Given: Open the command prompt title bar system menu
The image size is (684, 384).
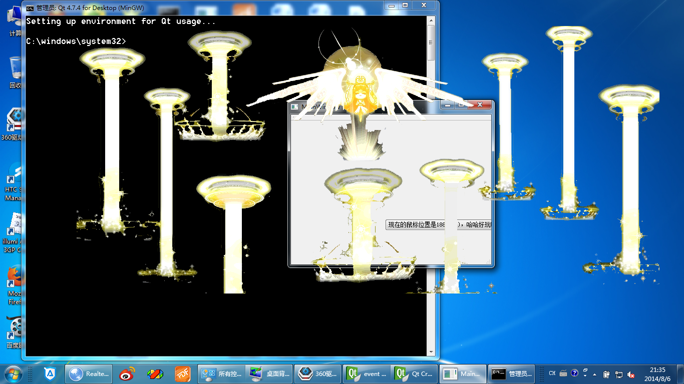Looking at the screenshot, I should (30, 7).
